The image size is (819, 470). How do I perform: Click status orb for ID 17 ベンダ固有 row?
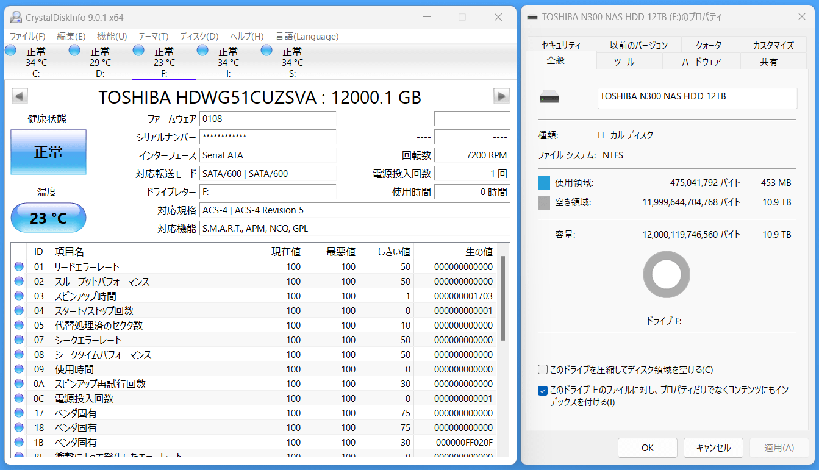[x=19, y=413]
